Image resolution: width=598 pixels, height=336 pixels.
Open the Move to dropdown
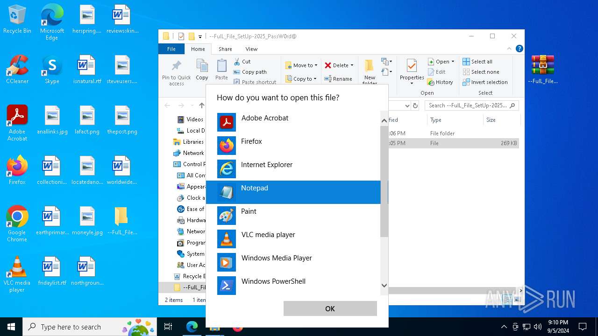pyautogui.click(x=301, y=65)
